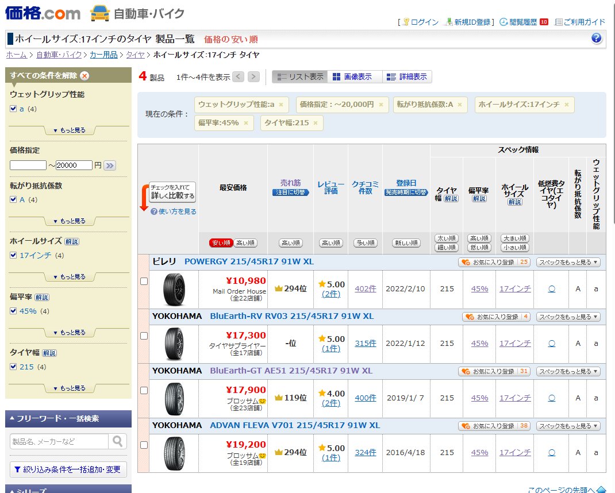View POWERGY tire thumbnail image
Screen dimensions: 615x493
coord(174,289)
